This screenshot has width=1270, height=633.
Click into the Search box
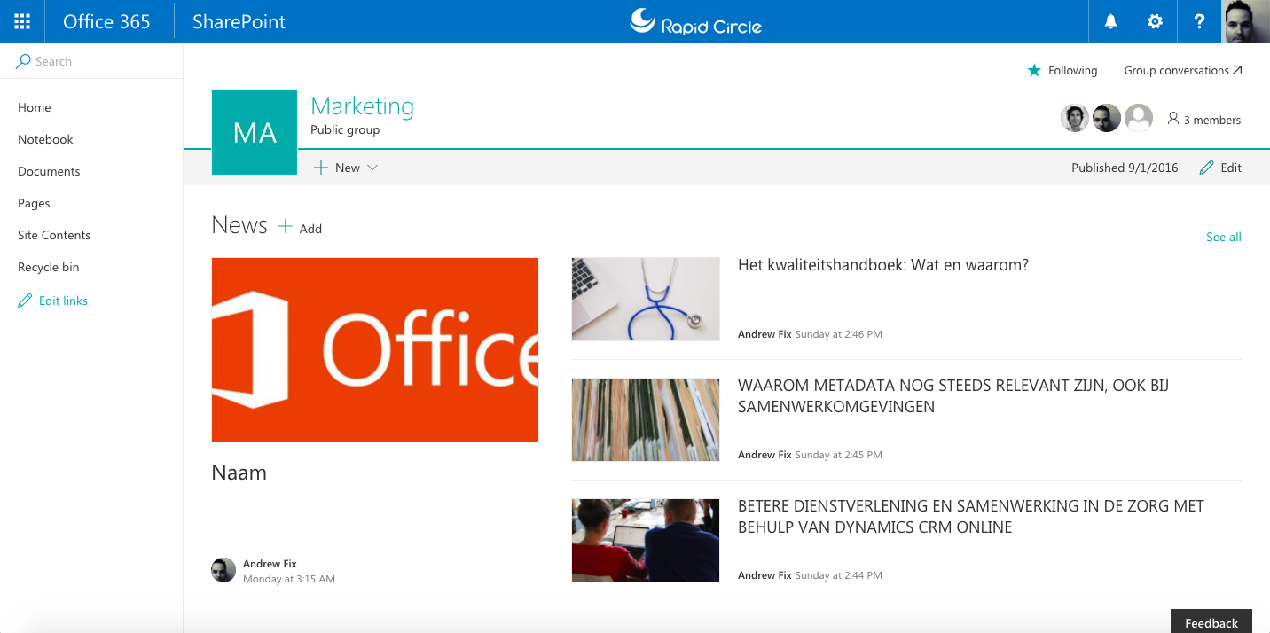pos(91,61)
